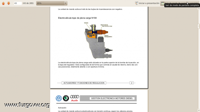Click the scrollbar up arrow
Image resolution: width=200 pixels, height=112 pixels.
click(199, 8)
